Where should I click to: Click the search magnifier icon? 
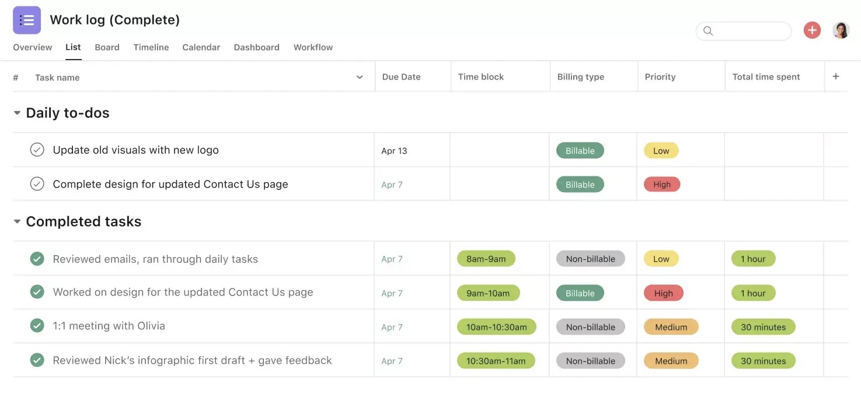(x=708, y=31)
